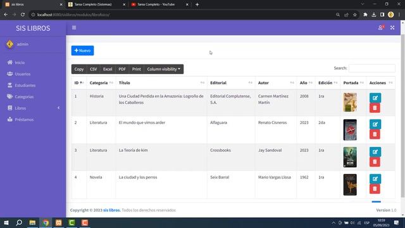Click the Copy export button
The image size is (405, 228).
[79, 69]
